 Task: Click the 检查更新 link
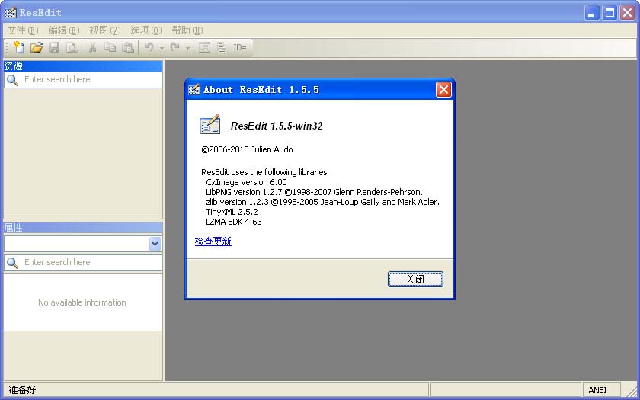tap(213, 242)
